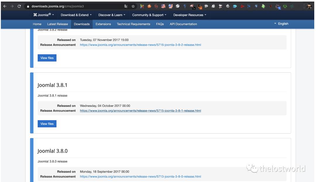
Task: Click the date Monday, 18 September 2017 00:00
Action: (104, 172)
